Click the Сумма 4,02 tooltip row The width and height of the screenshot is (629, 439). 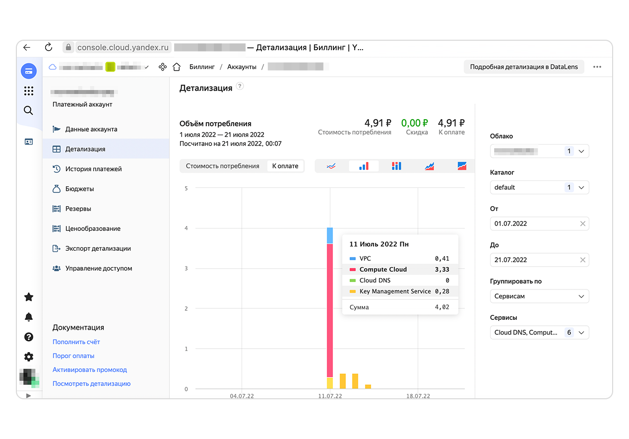[x=400, y=307]
